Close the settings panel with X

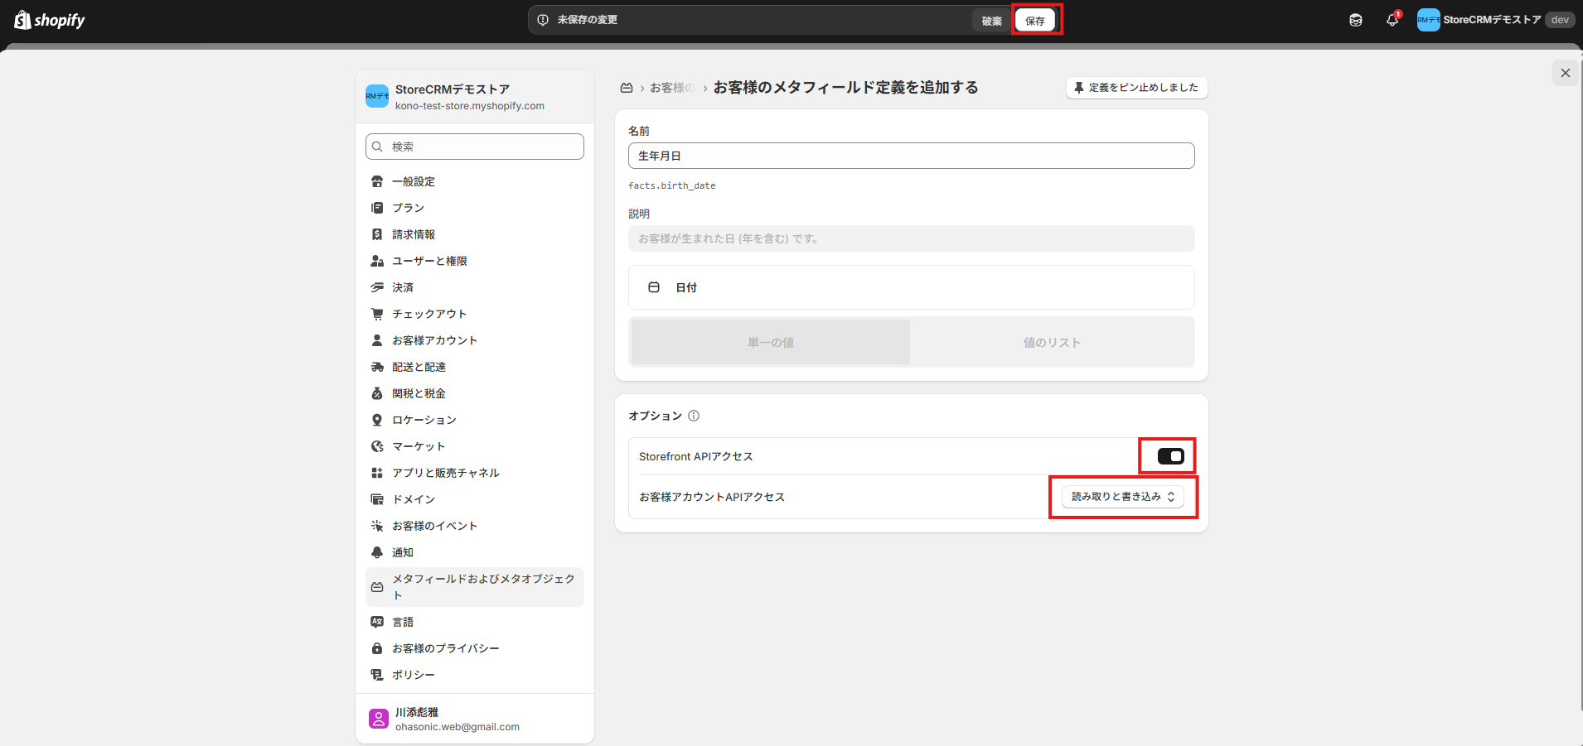(1565, 73)
